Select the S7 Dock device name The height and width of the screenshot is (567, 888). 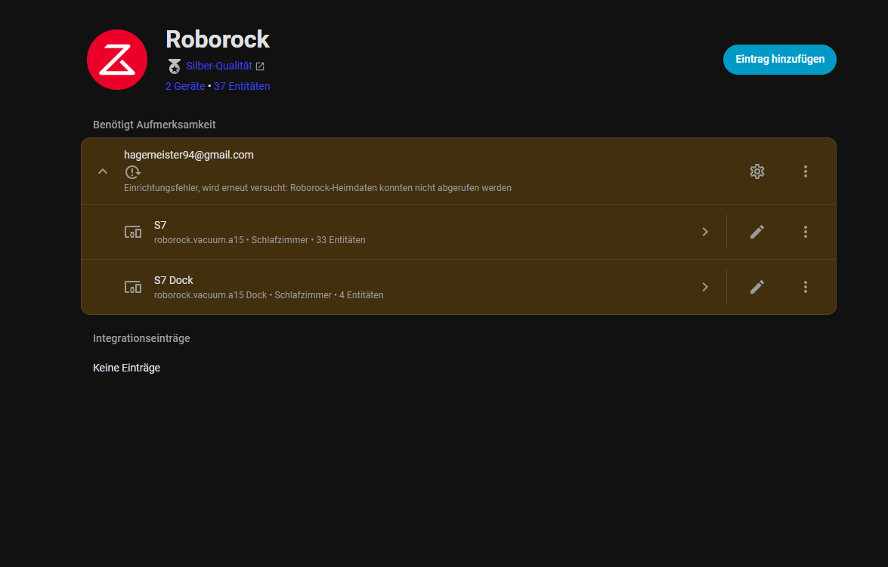[174, 280]
